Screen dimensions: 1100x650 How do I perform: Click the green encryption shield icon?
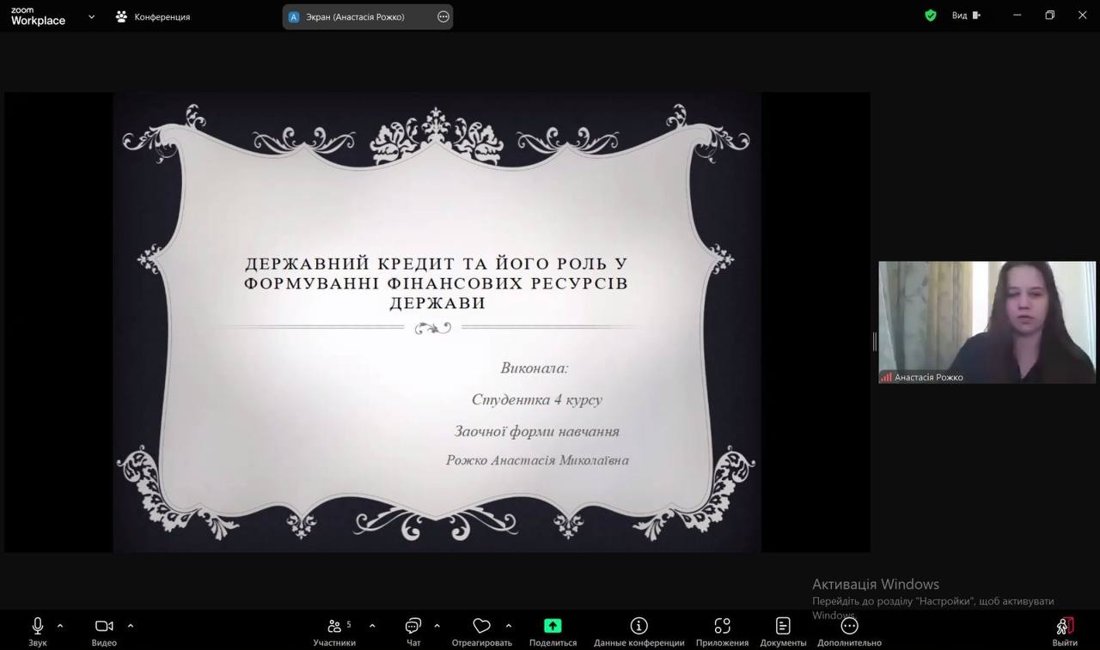[931, 15]
